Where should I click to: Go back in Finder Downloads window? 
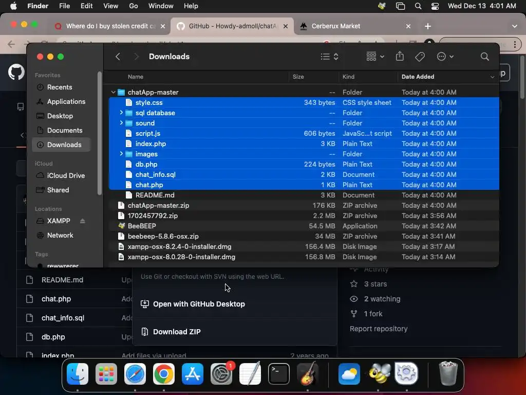click(118, 57)
